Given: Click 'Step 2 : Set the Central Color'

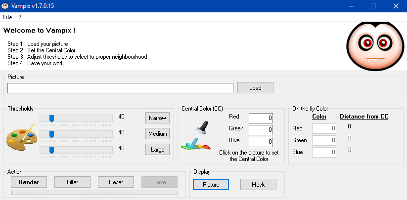Looking at the screenshot, I should point(42,50).
